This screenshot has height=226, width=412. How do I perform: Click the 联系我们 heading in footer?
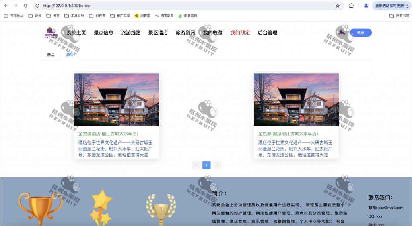pos(380,197)
